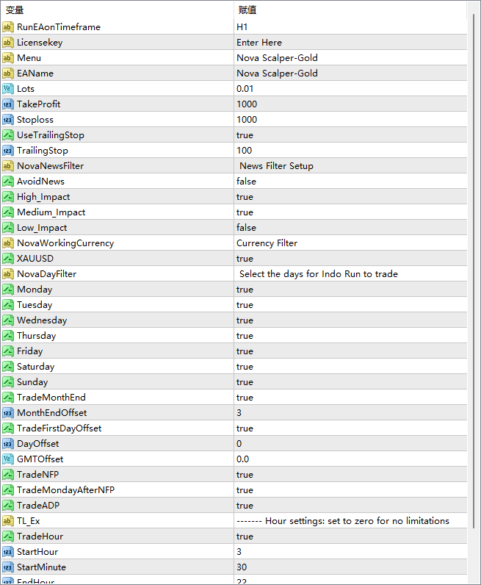The height and width of the screenshot is (585, 481).
Task: Edit the TrailingStop value 100
Action: tap(245, 151)
